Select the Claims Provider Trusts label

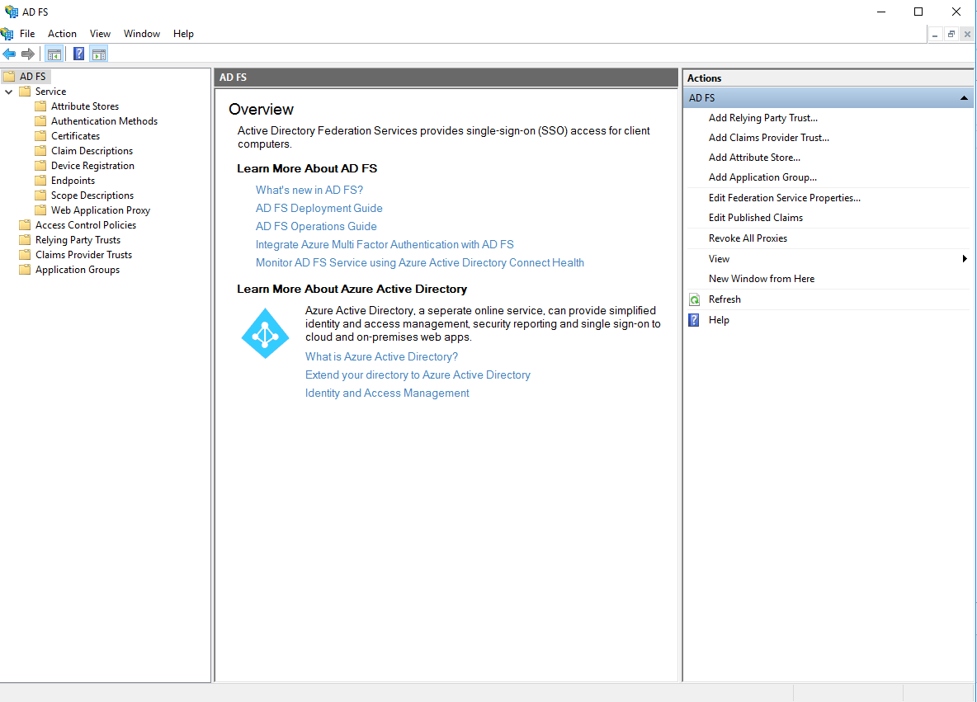(x=83, y=255)
